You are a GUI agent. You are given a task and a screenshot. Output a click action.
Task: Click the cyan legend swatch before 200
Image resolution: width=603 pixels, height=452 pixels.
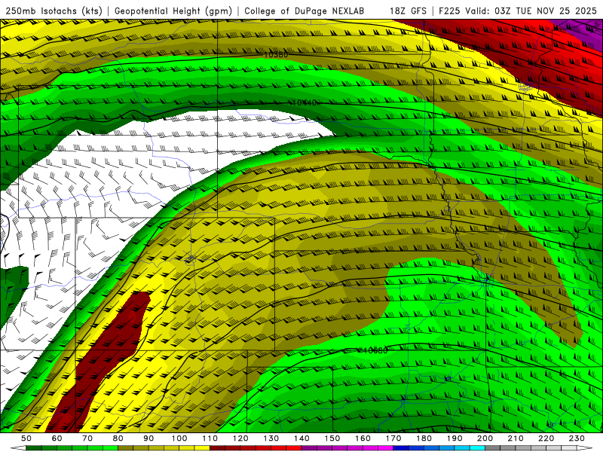point(477,448)
